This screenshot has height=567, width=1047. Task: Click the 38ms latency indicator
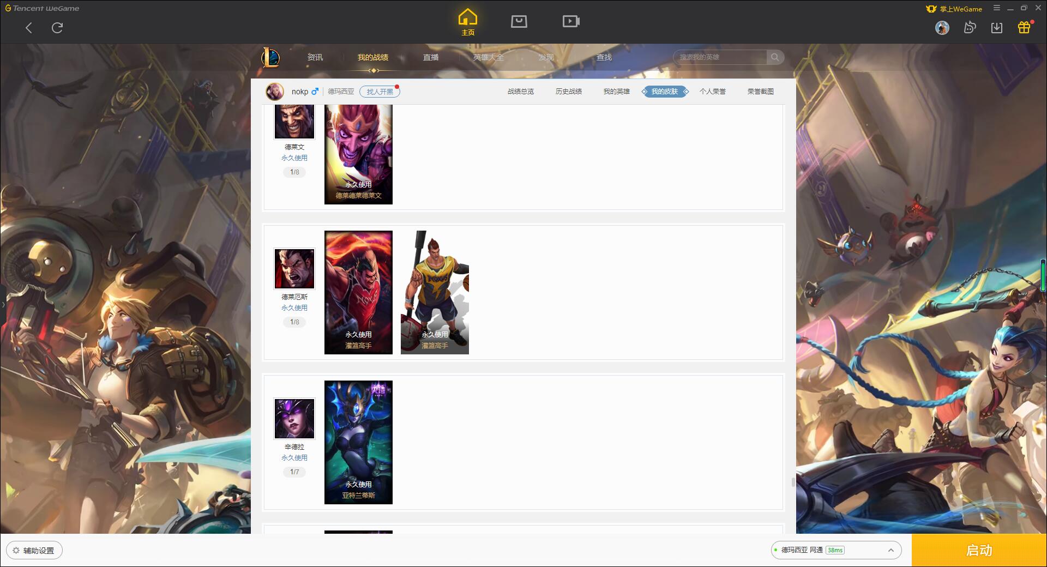click(x=835, y=550)
